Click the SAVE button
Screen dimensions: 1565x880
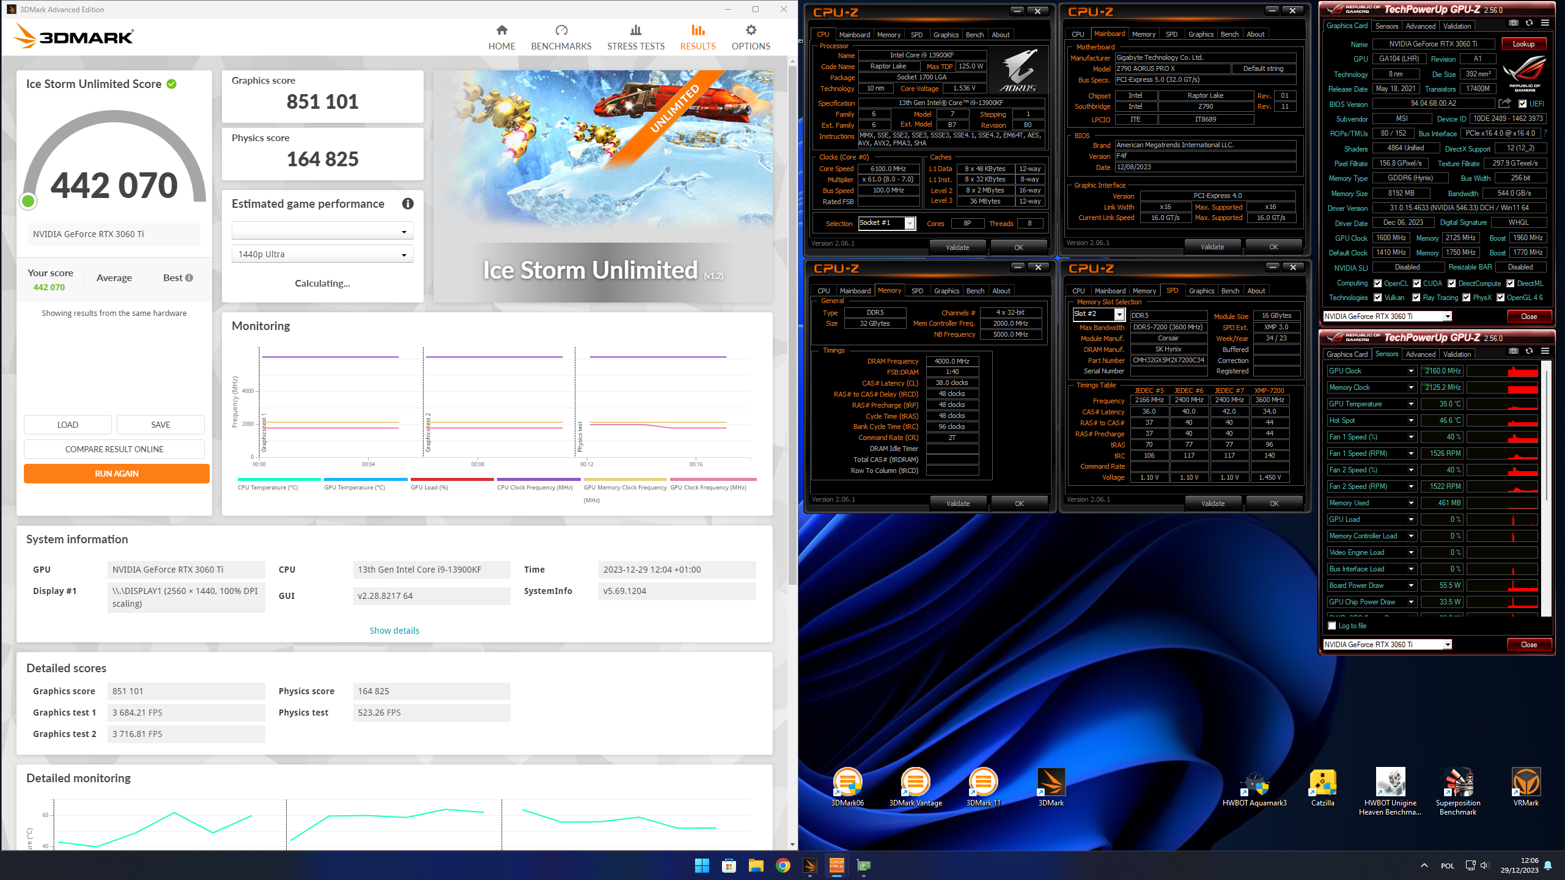161,425
